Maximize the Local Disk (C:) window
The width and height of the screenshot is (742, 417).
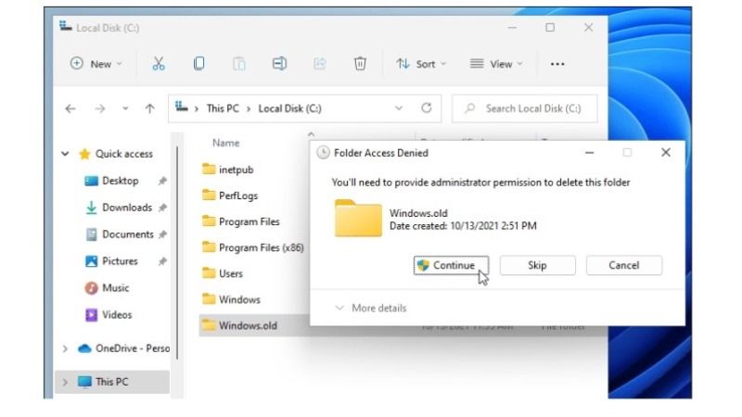[x=550, y=28]
